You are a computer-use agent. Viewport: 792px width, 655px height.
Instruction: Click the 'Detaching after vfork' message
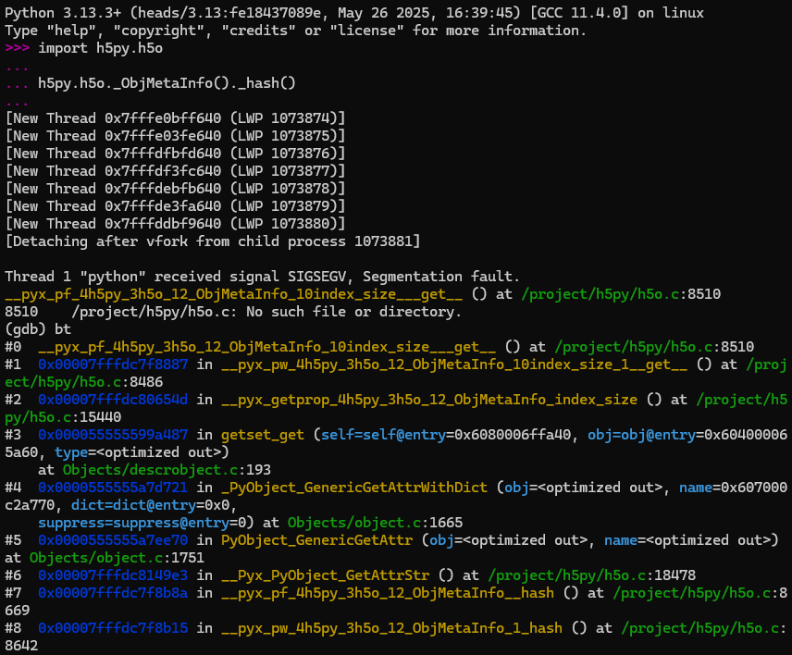(213, 241)
